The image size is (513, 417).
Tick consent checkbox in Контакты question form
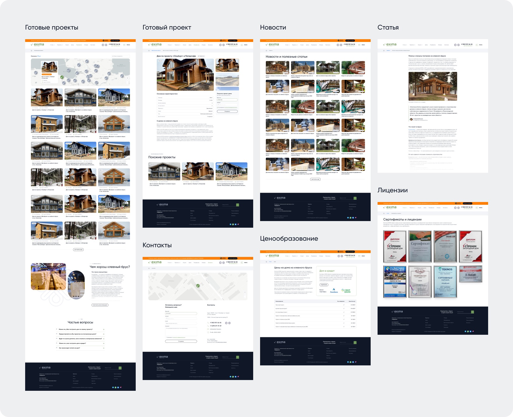click(x=166, y=337)
